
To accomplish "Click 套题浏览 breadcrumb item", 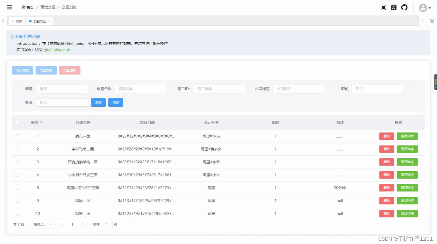I will click(x=69, y=7).
